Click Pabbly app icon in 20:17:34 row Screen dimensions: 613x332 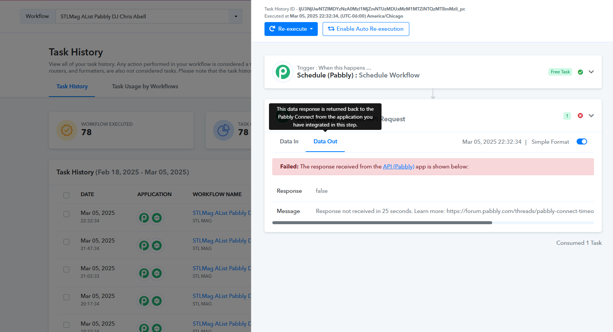[x=144, y=301]
